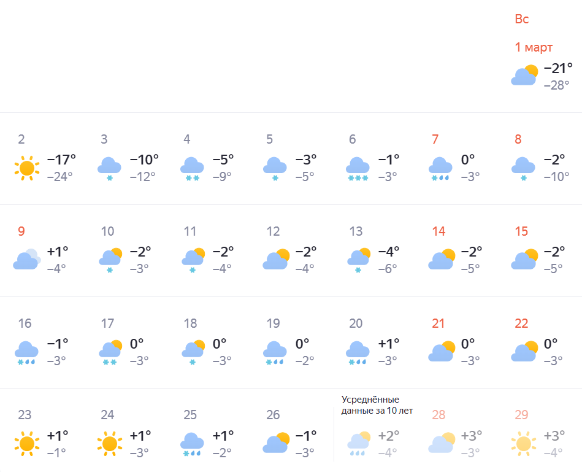
Task: Click the snow cloud icon on day 3
Action: pos(109,168)
